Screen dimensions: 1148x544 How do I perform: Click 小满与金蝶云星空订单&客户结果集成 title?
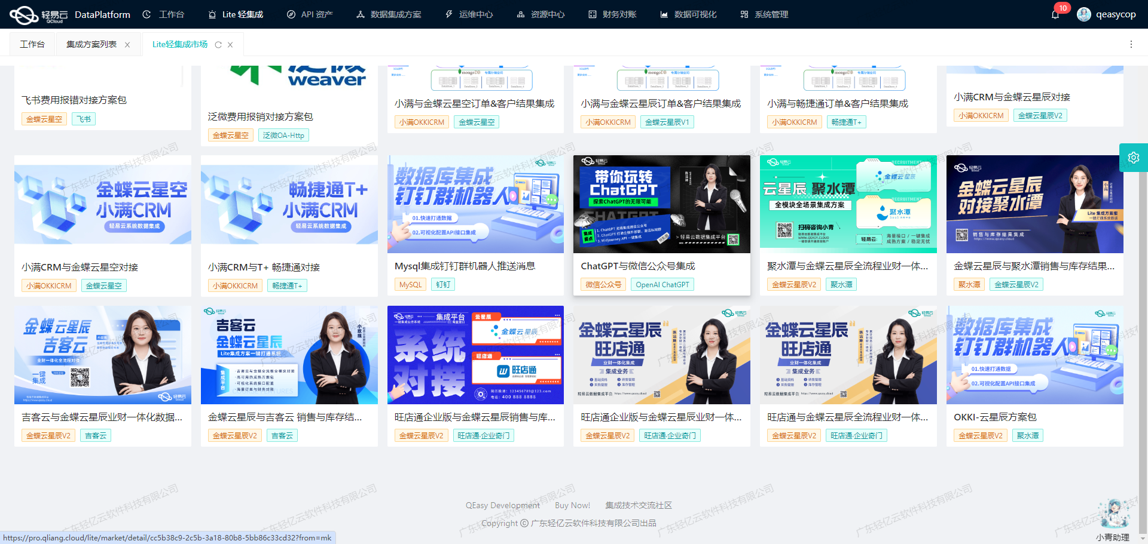tap(475, 103)
